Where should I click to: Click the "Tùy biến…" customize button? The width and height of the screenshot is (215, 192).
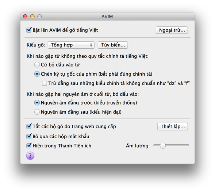click(x=113, y=45)
